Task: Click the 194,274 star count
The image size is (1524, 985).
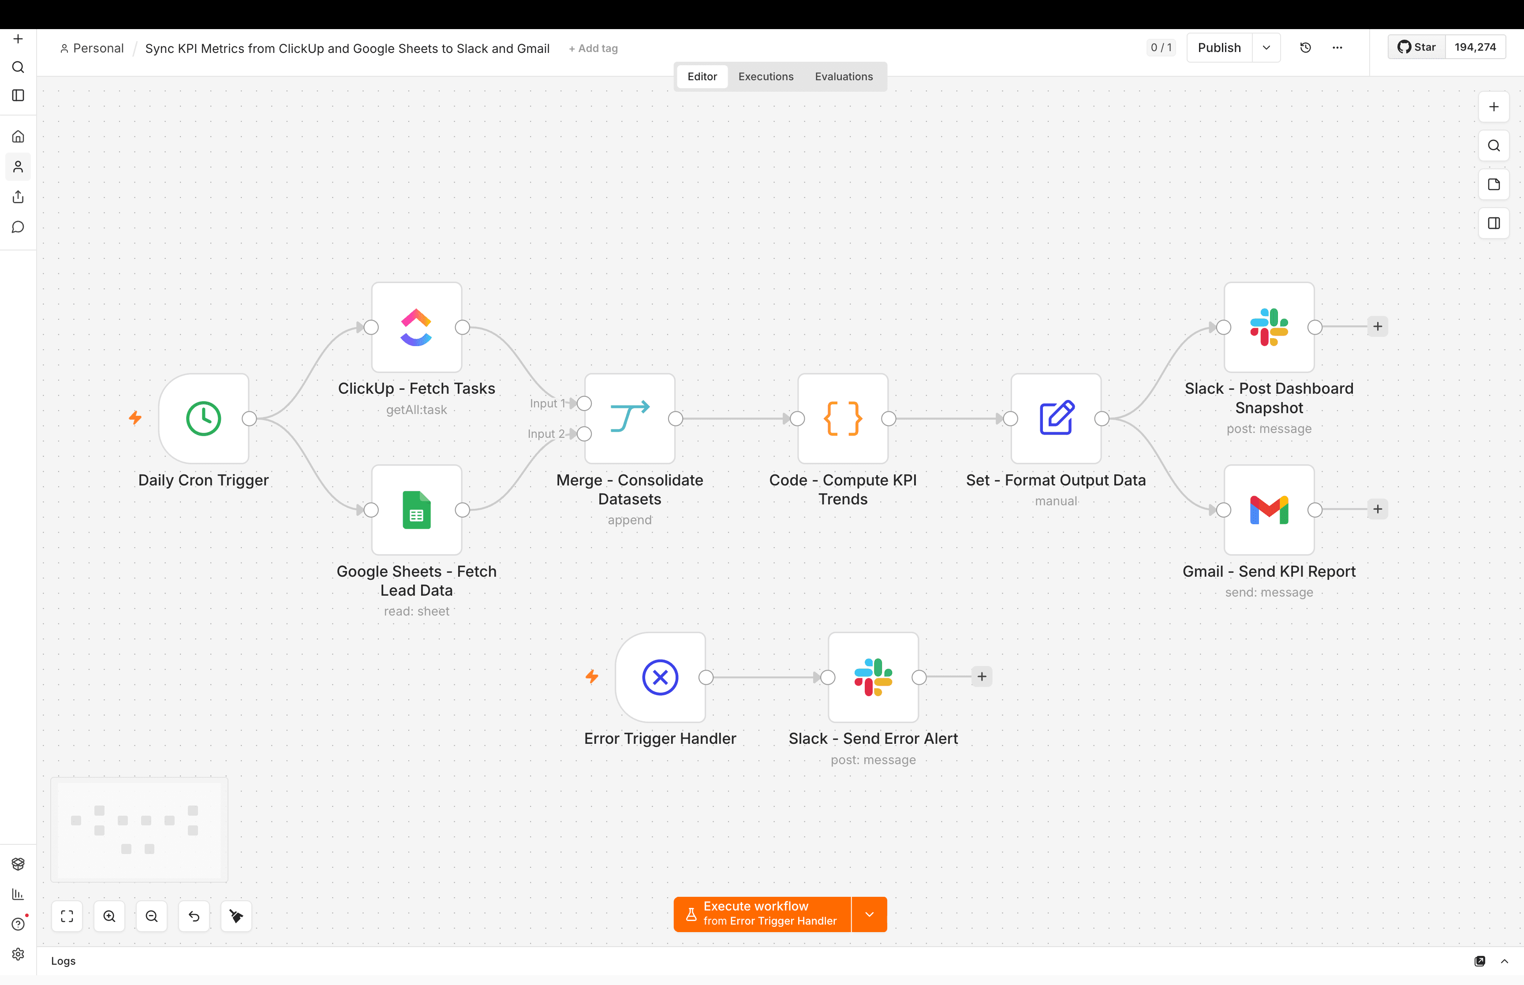Action: tap(1475, 47)
